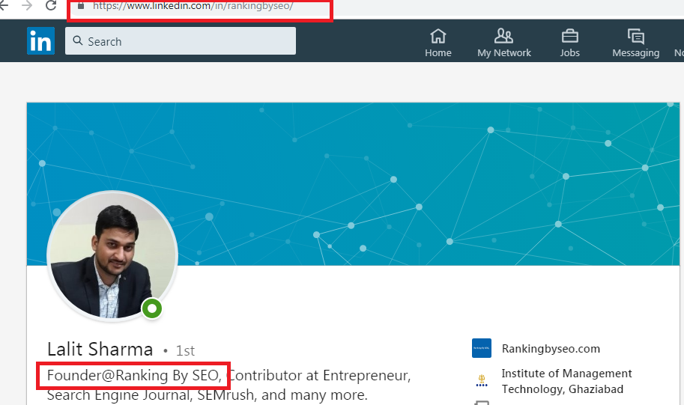Click the green online status indicator
The image size is (684, 405).
click(x=152, y=308)
